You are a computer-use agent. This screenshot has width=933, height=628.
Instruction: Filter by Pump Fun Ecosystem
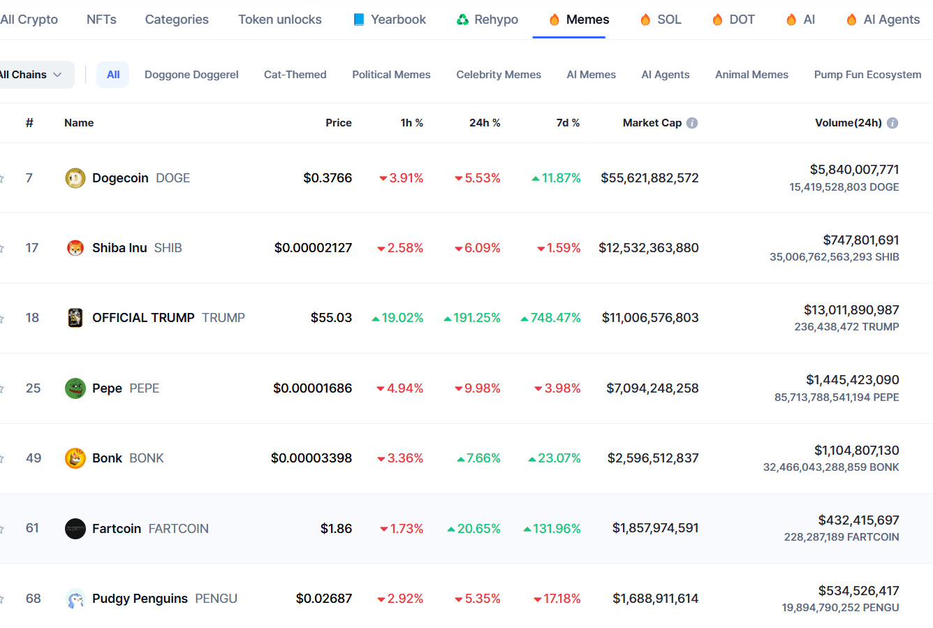[x=867, y=75]
